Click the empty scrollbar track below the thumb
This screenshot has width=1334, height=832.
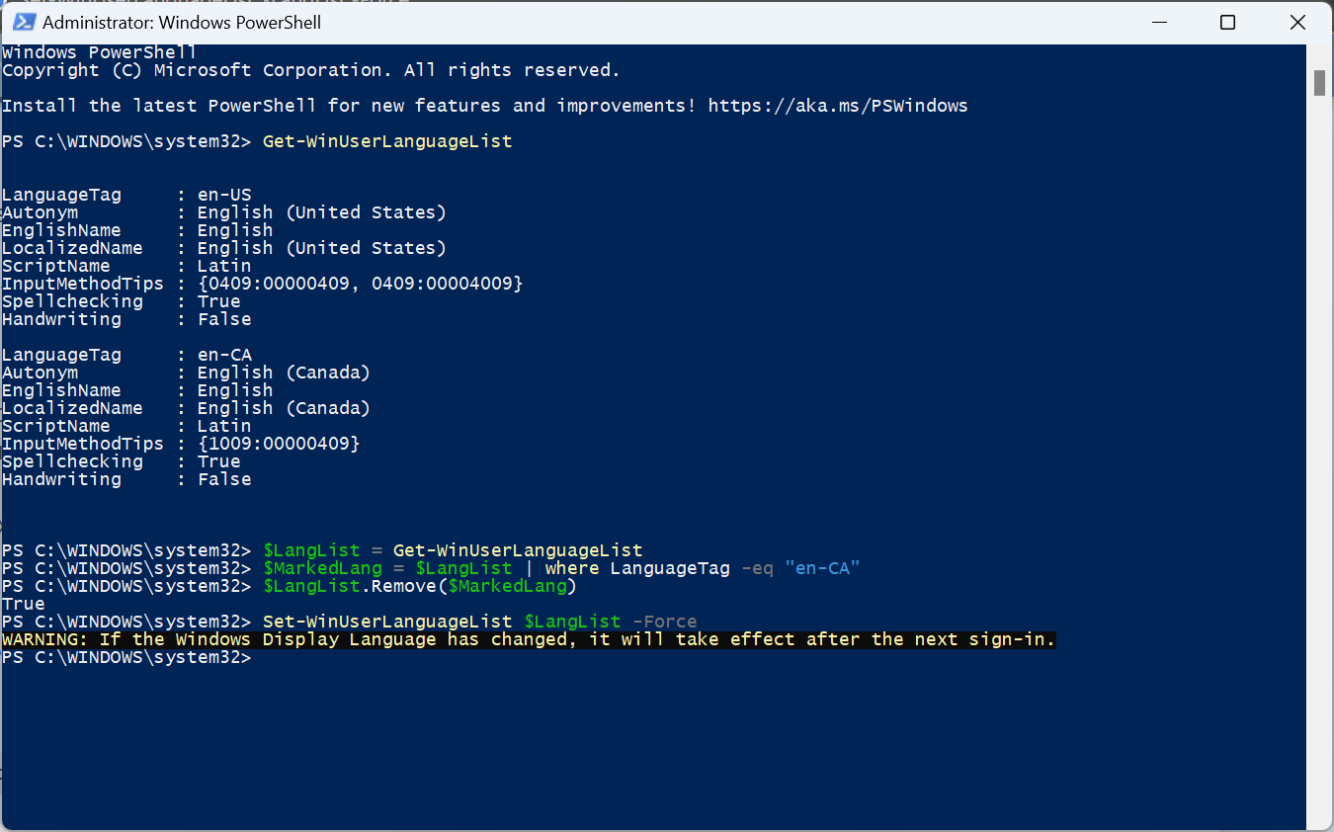(x=1319, y=445)
